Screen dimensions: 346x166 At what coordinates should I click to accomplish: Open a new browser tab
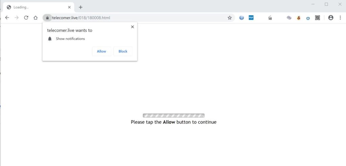click(80, 7)
